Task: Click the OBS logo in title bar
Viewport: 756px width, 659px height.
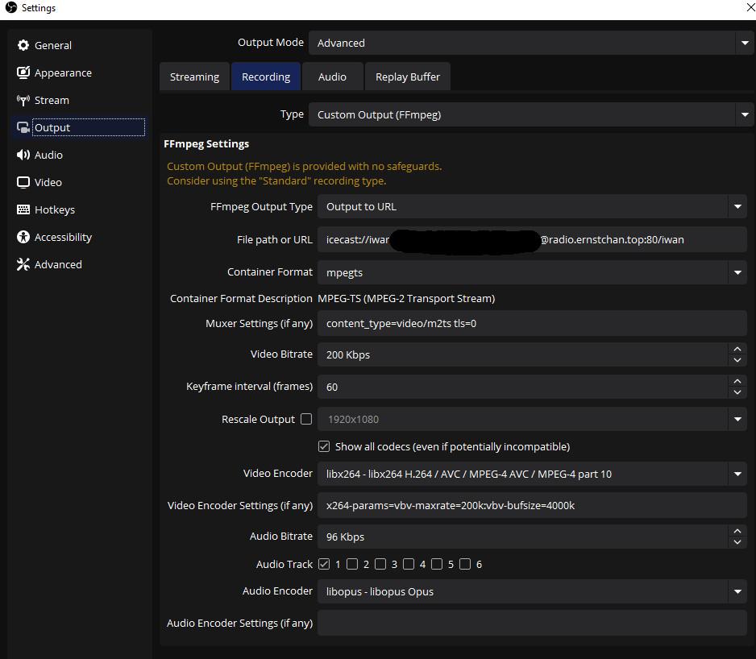Action: click(x=11, y=8)
